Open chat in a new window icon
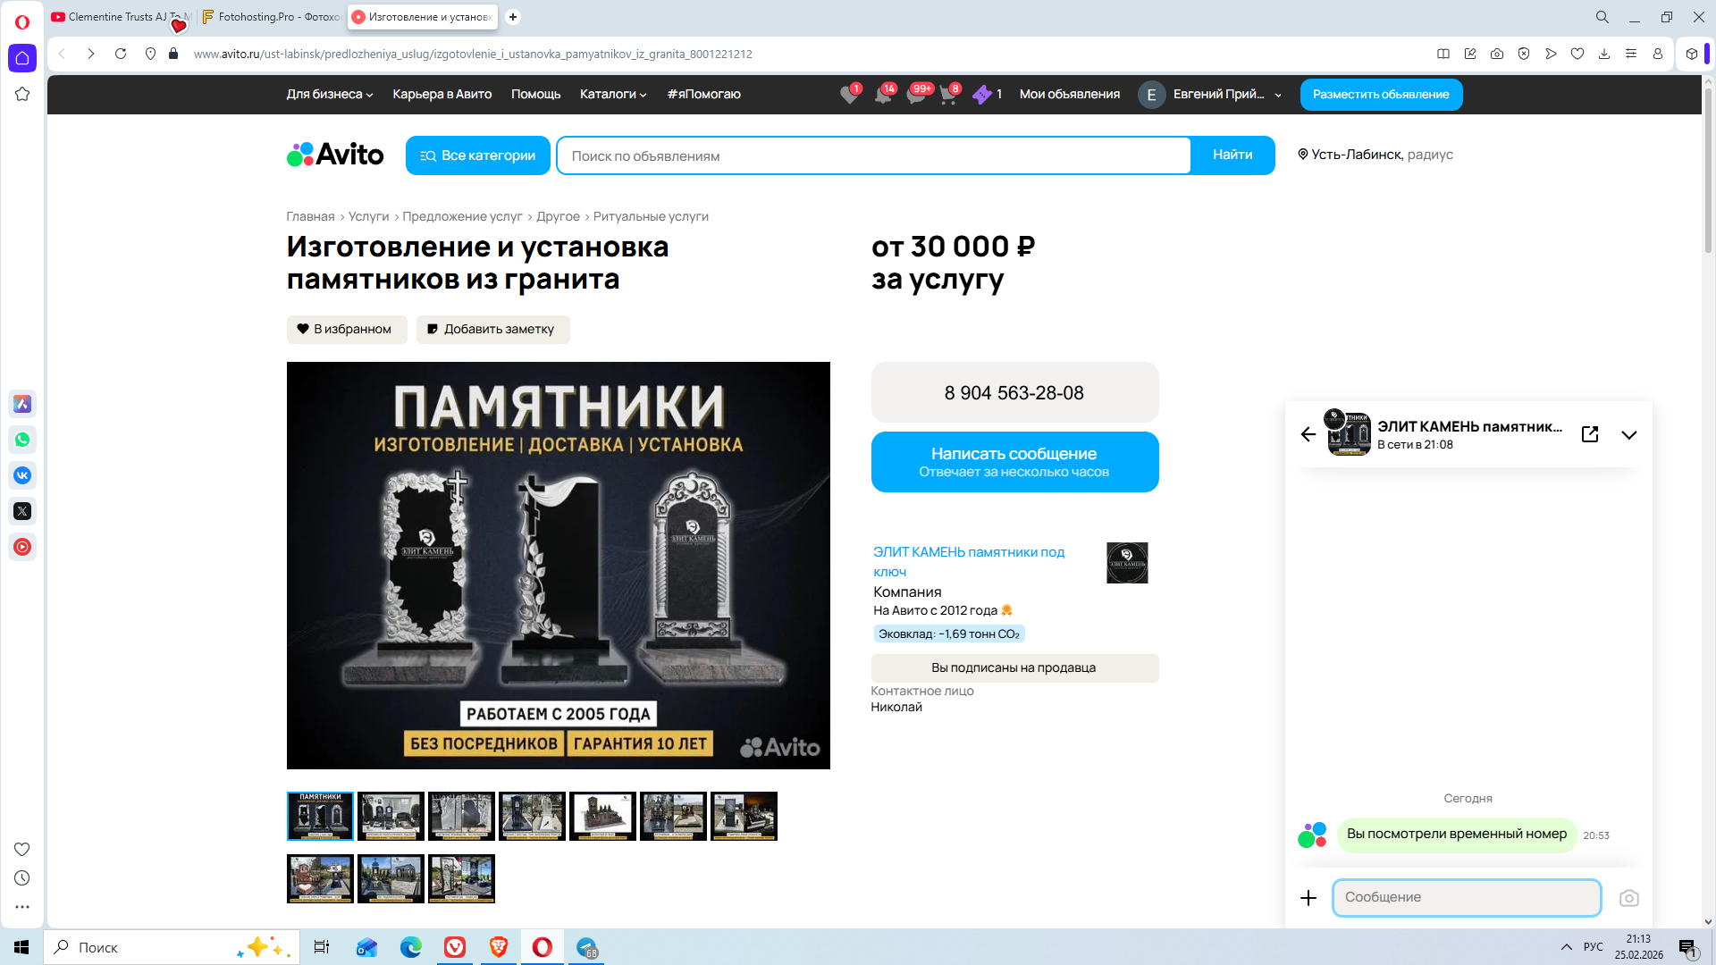Screen dimensions: 1716x965 1590,434
